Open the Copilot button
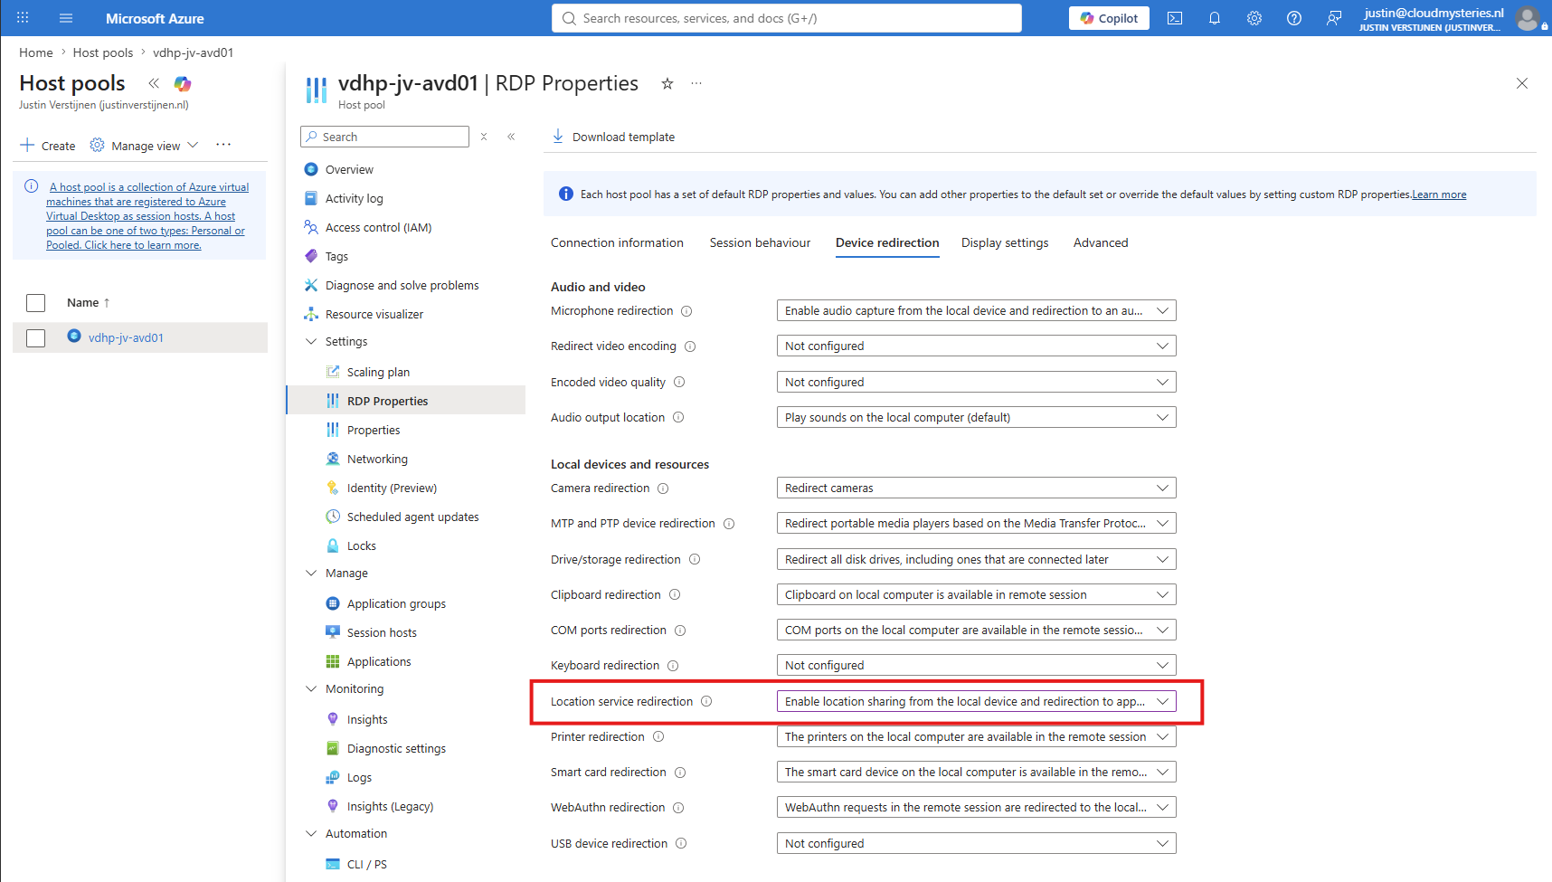 pyautogui.click(x=1109, y=18)
